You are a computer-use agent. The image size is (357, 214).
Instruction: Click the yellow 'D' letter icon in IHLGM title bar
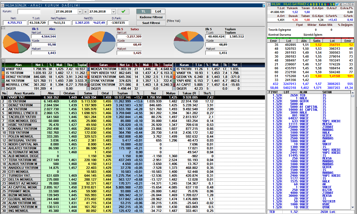314,4
